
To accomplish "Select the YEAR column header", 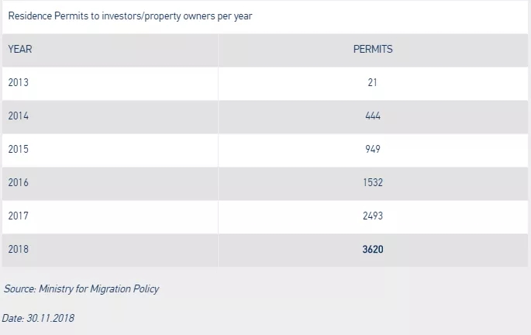I will point(19,49).
